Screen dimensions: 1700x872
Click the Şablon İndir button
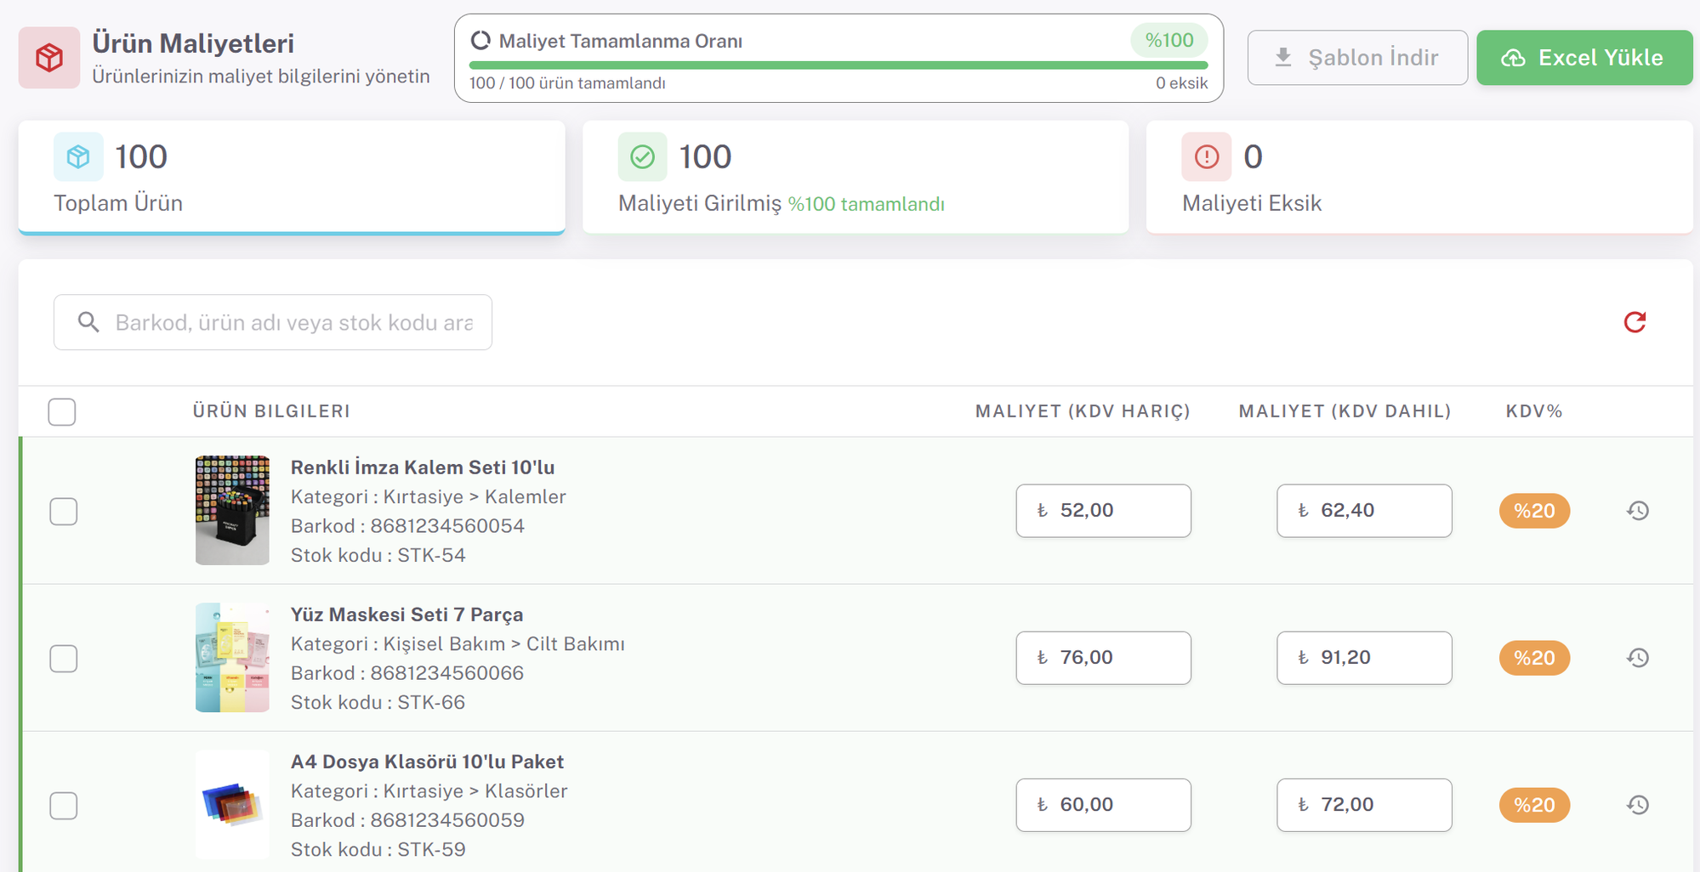1356,58
